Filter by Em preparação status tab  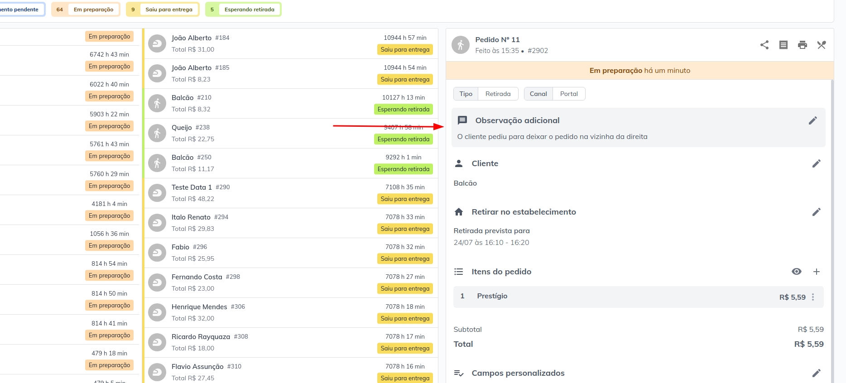click(x=86, y=10)
